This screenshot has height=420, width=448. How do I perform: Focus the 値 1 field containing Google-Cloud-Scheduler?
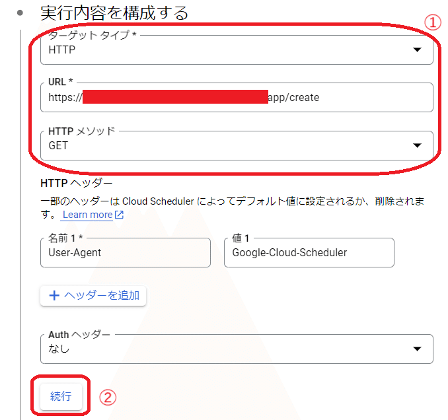coord(309,252)
